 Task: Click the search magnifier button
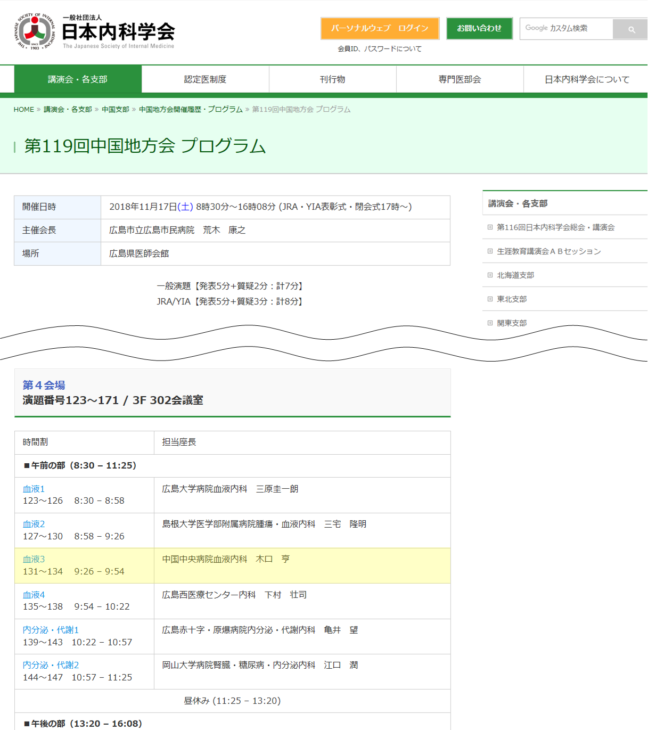[631, 29]
